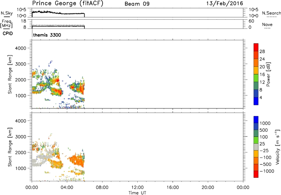The image size is (281, 195).
Task: Click the 'Beam 09' label
Action: (137, 4)
